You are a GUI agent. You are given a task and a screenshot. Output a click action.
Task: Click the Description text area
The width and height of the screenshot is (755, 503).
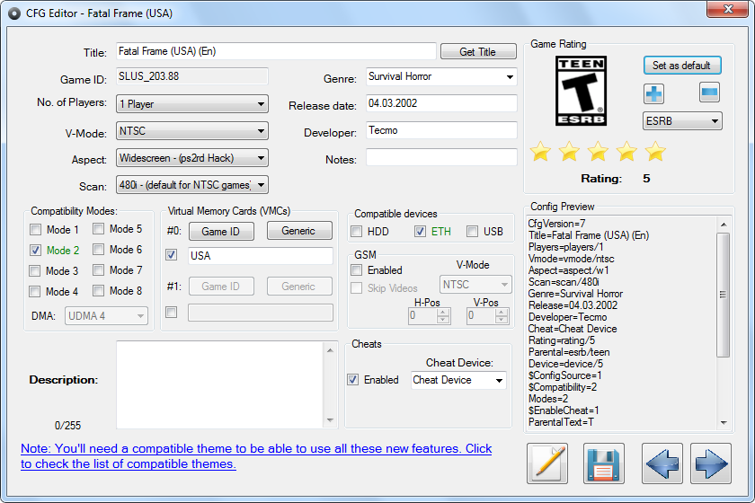point(221,384)
